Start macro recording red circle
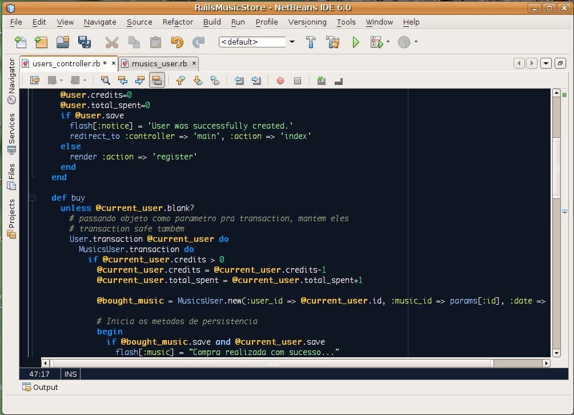Viewport: 574px width, 415px height. [x=280, y=81]
